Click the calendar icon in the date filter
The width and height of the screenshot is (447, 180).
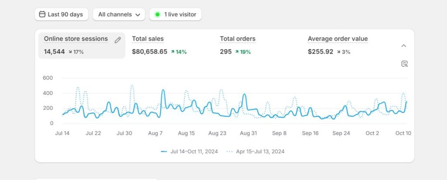pyautogui.click(x=42, y=14)
